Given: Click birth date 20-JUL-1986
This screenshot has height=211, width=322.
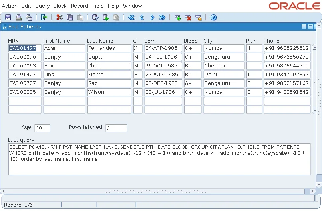Looking at the screenshot, I should click(x=163, y=92).
